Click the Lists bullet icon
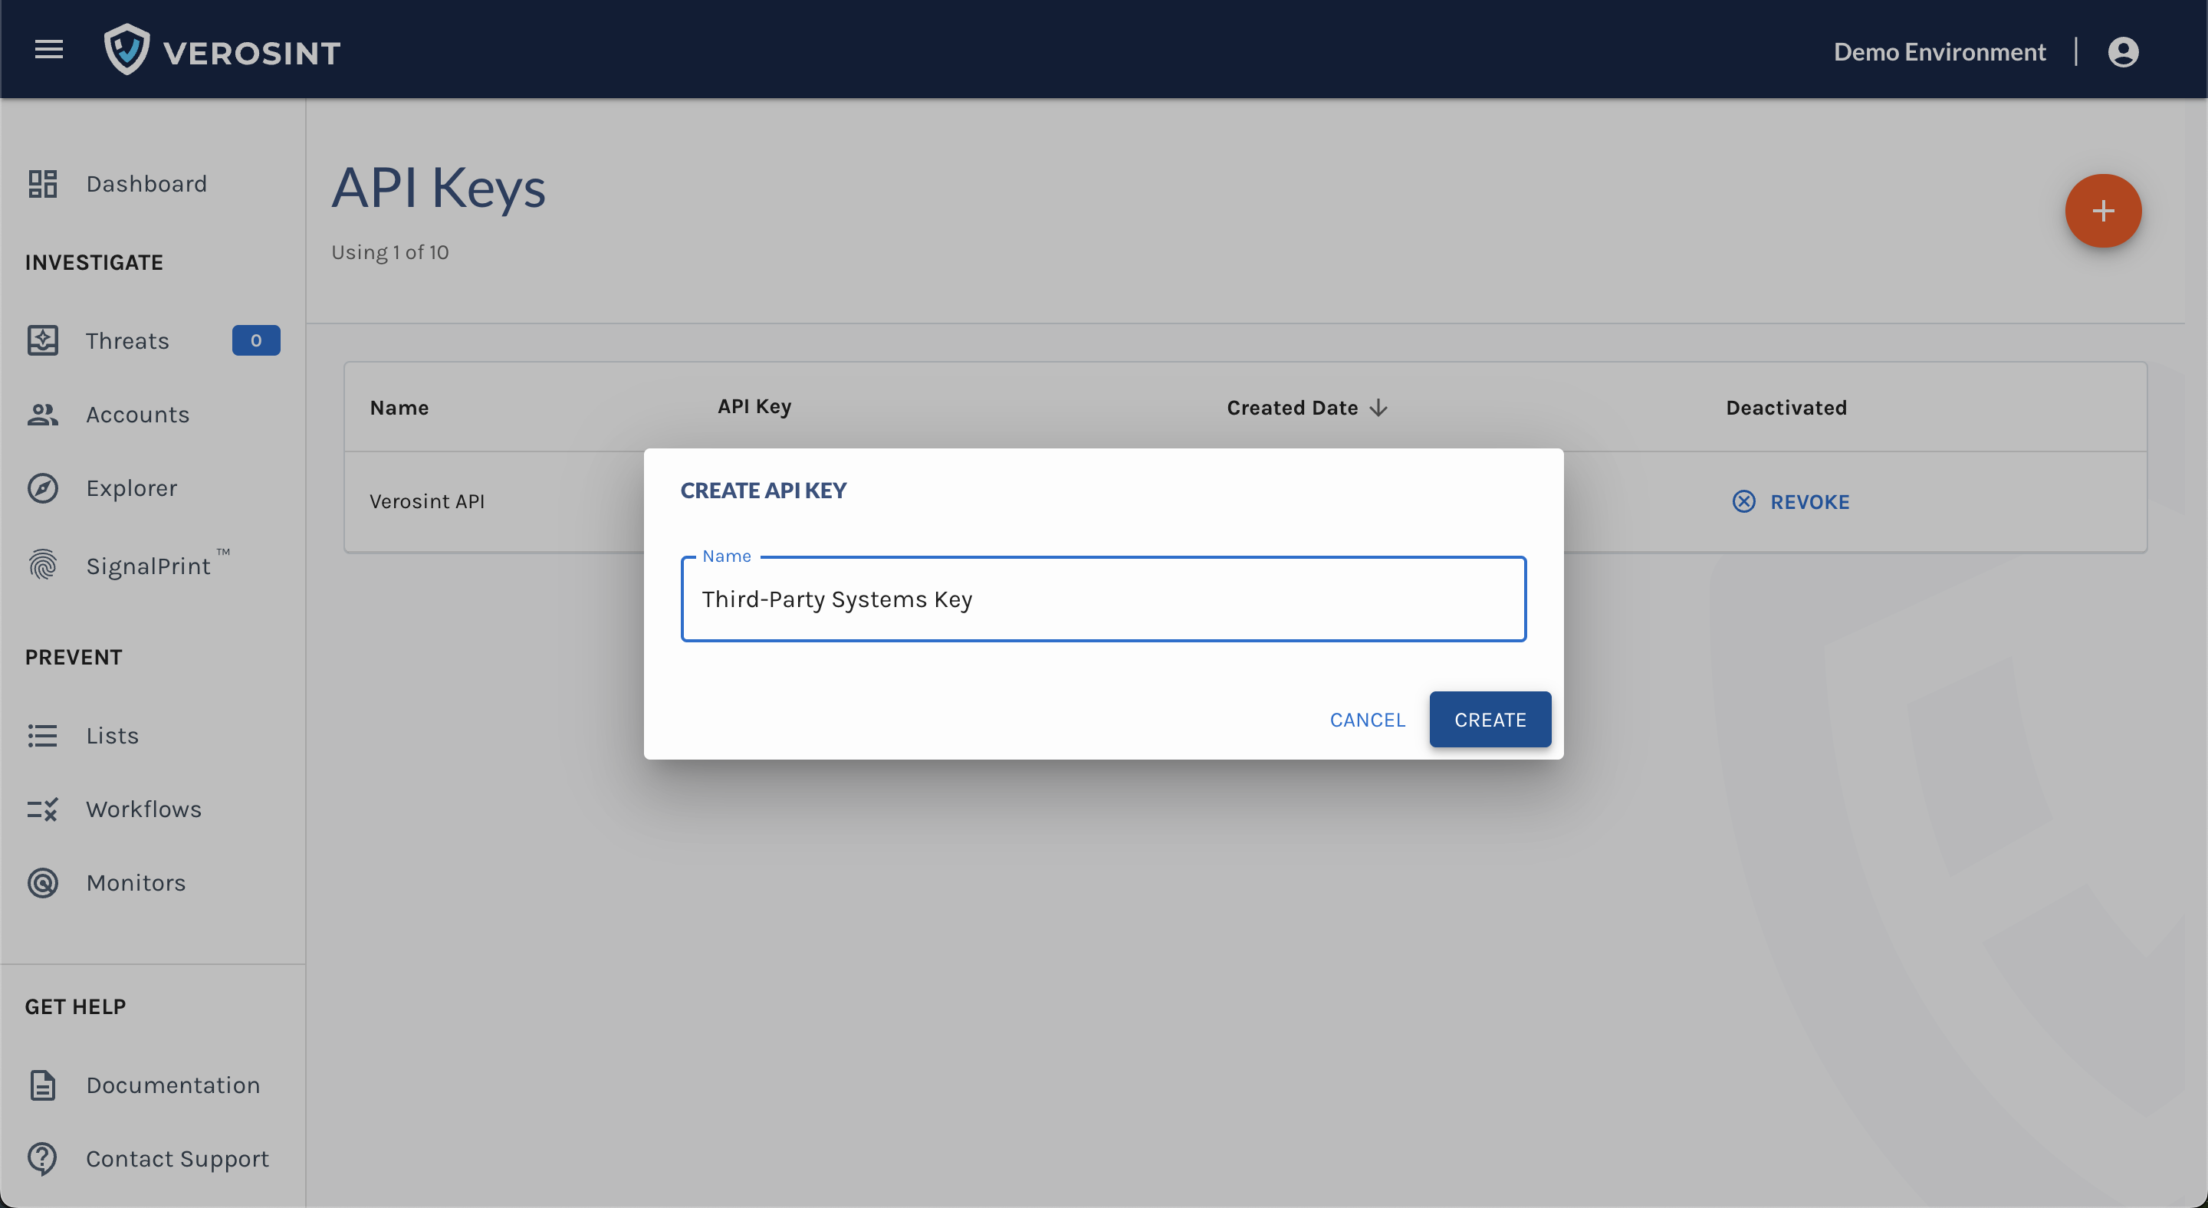Image resolution: width=2208 pixels, height=1208 pixels. point(43,736)
